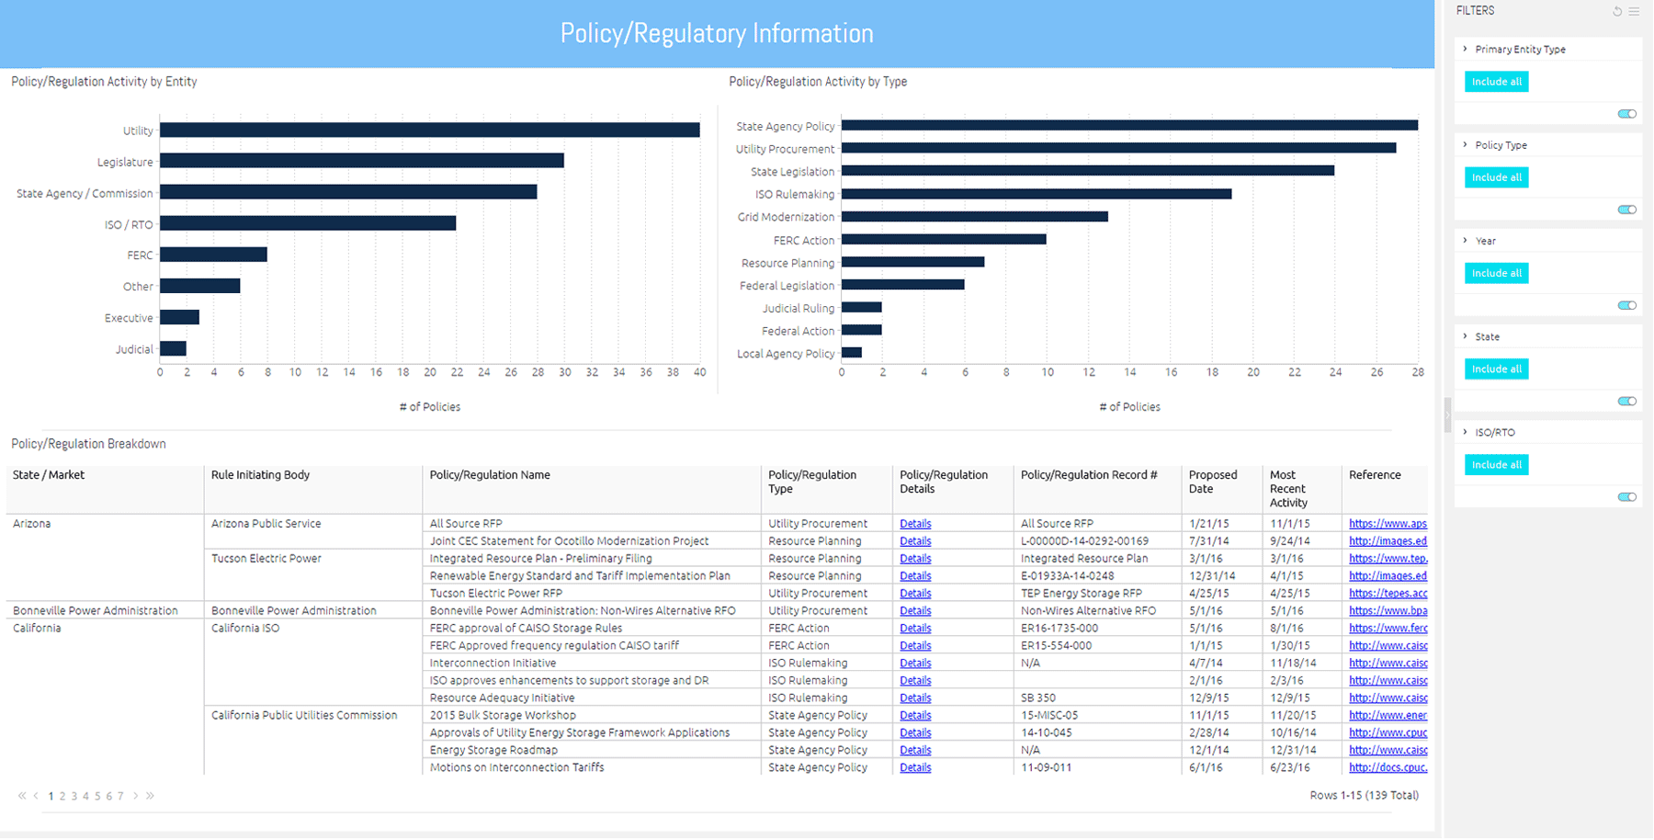1654x840 pixels.
Task: Click the filter panel collapse handle
Action: tap(1447, 415)
